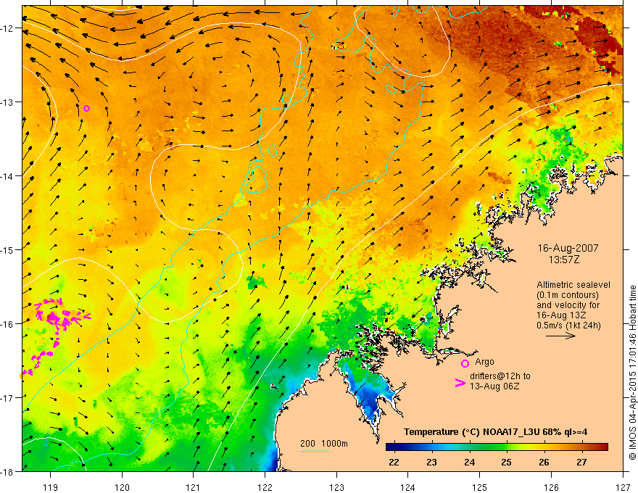Click the magenta Argo circle in the legend

click(x=465, y=363)
